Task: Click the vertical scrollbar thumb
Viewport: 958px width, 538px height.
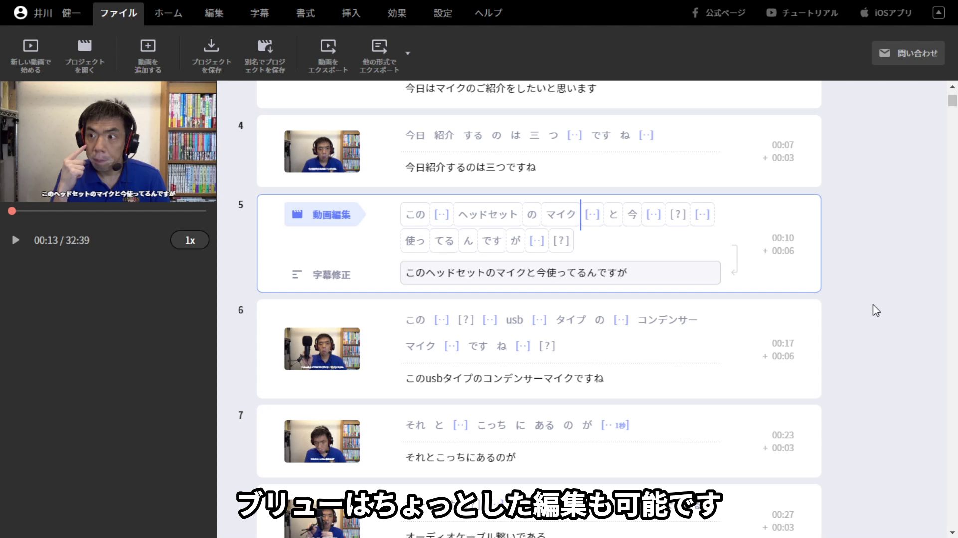Action: [952, 100]
